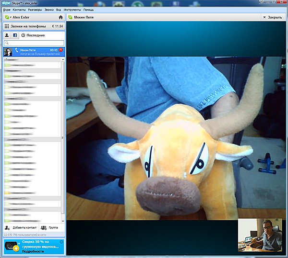Hang up the call with Мокин Петя
Image resolution: width=288 pixels, height=258 pixels.
tap(61, 50)
